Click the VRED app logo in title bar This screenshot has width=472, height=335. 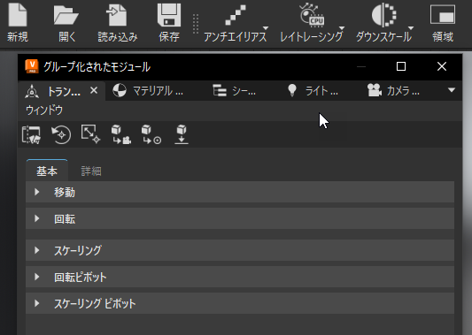(x=32, y=66)
